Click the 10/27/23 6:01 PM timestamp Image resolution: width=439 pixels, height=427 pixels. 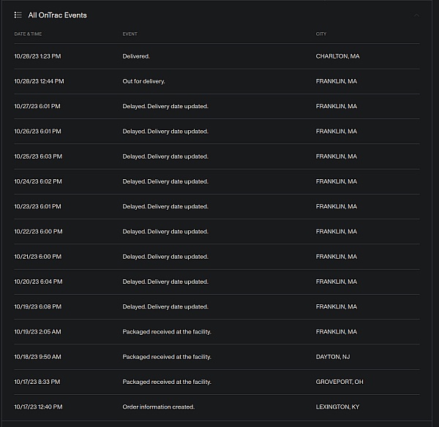37,106
